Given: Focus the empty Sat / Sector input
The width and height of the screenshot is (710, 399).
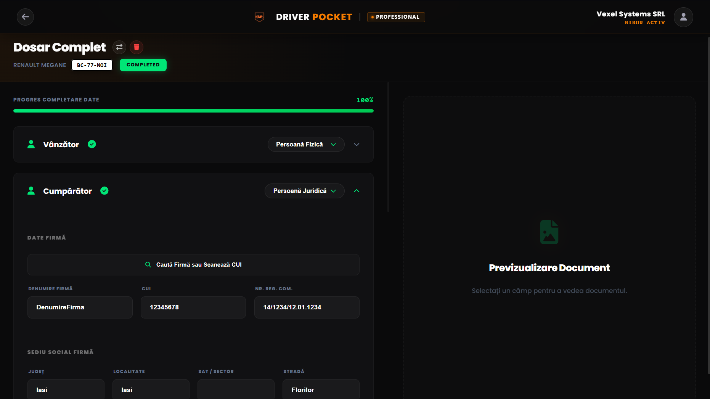Looking at the screenshot, I should pyautogui.click(x=236, y=389).
